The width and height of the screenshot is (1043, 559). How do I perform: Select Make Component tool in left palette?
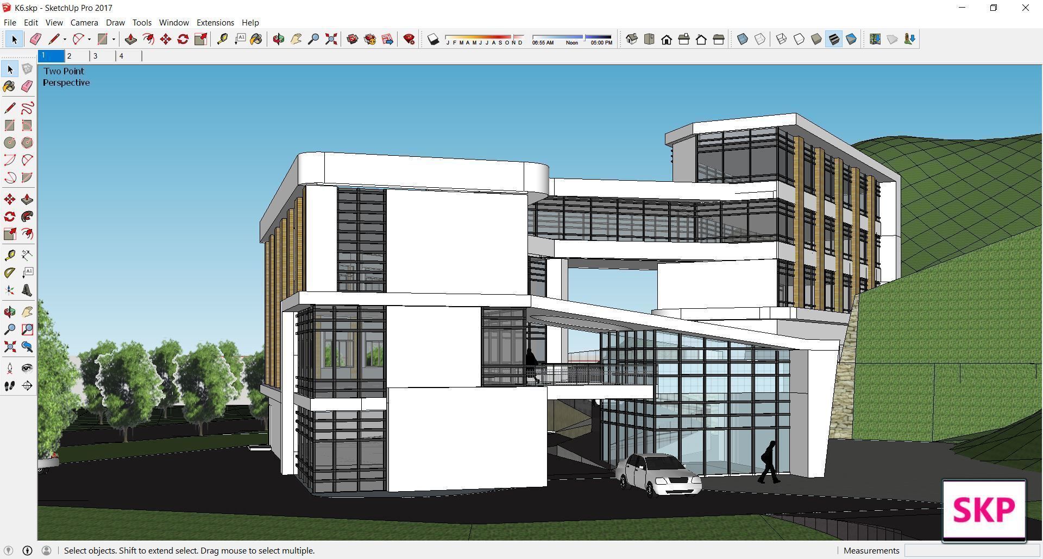(27, 69)
